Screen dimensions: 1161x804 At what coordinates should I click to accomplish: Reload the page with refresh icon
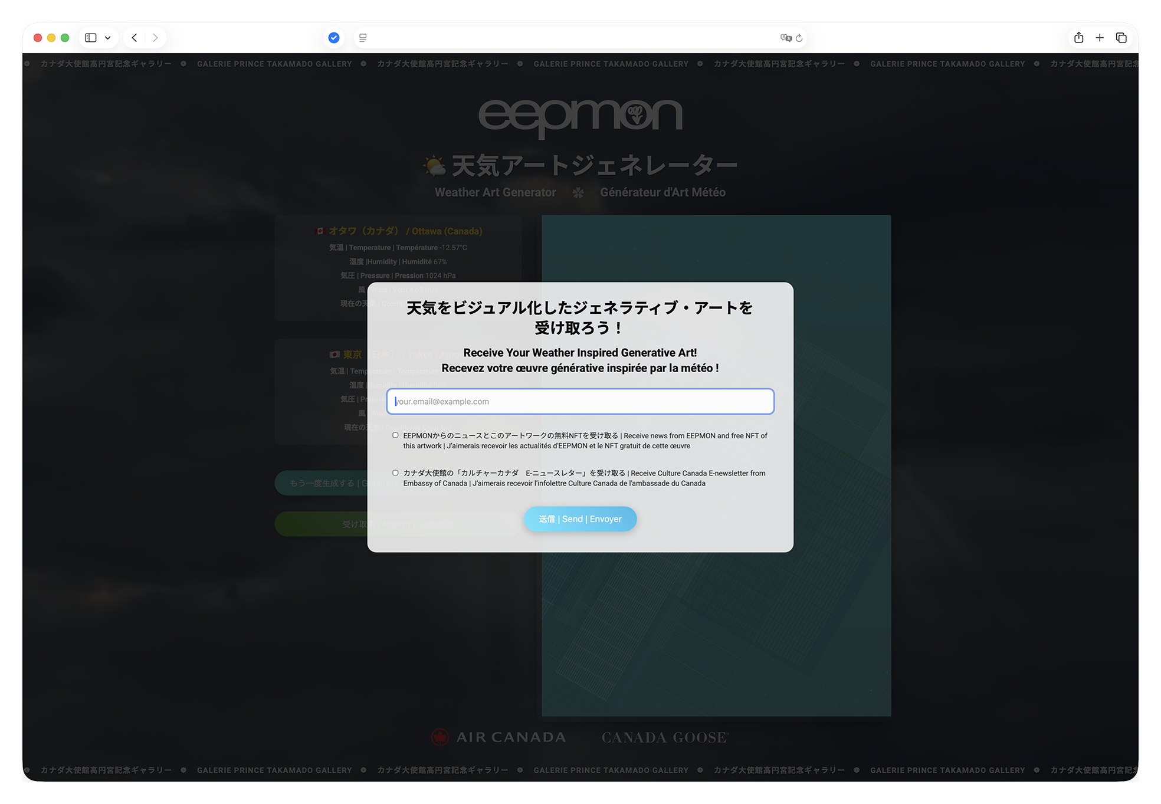(799, 38)
